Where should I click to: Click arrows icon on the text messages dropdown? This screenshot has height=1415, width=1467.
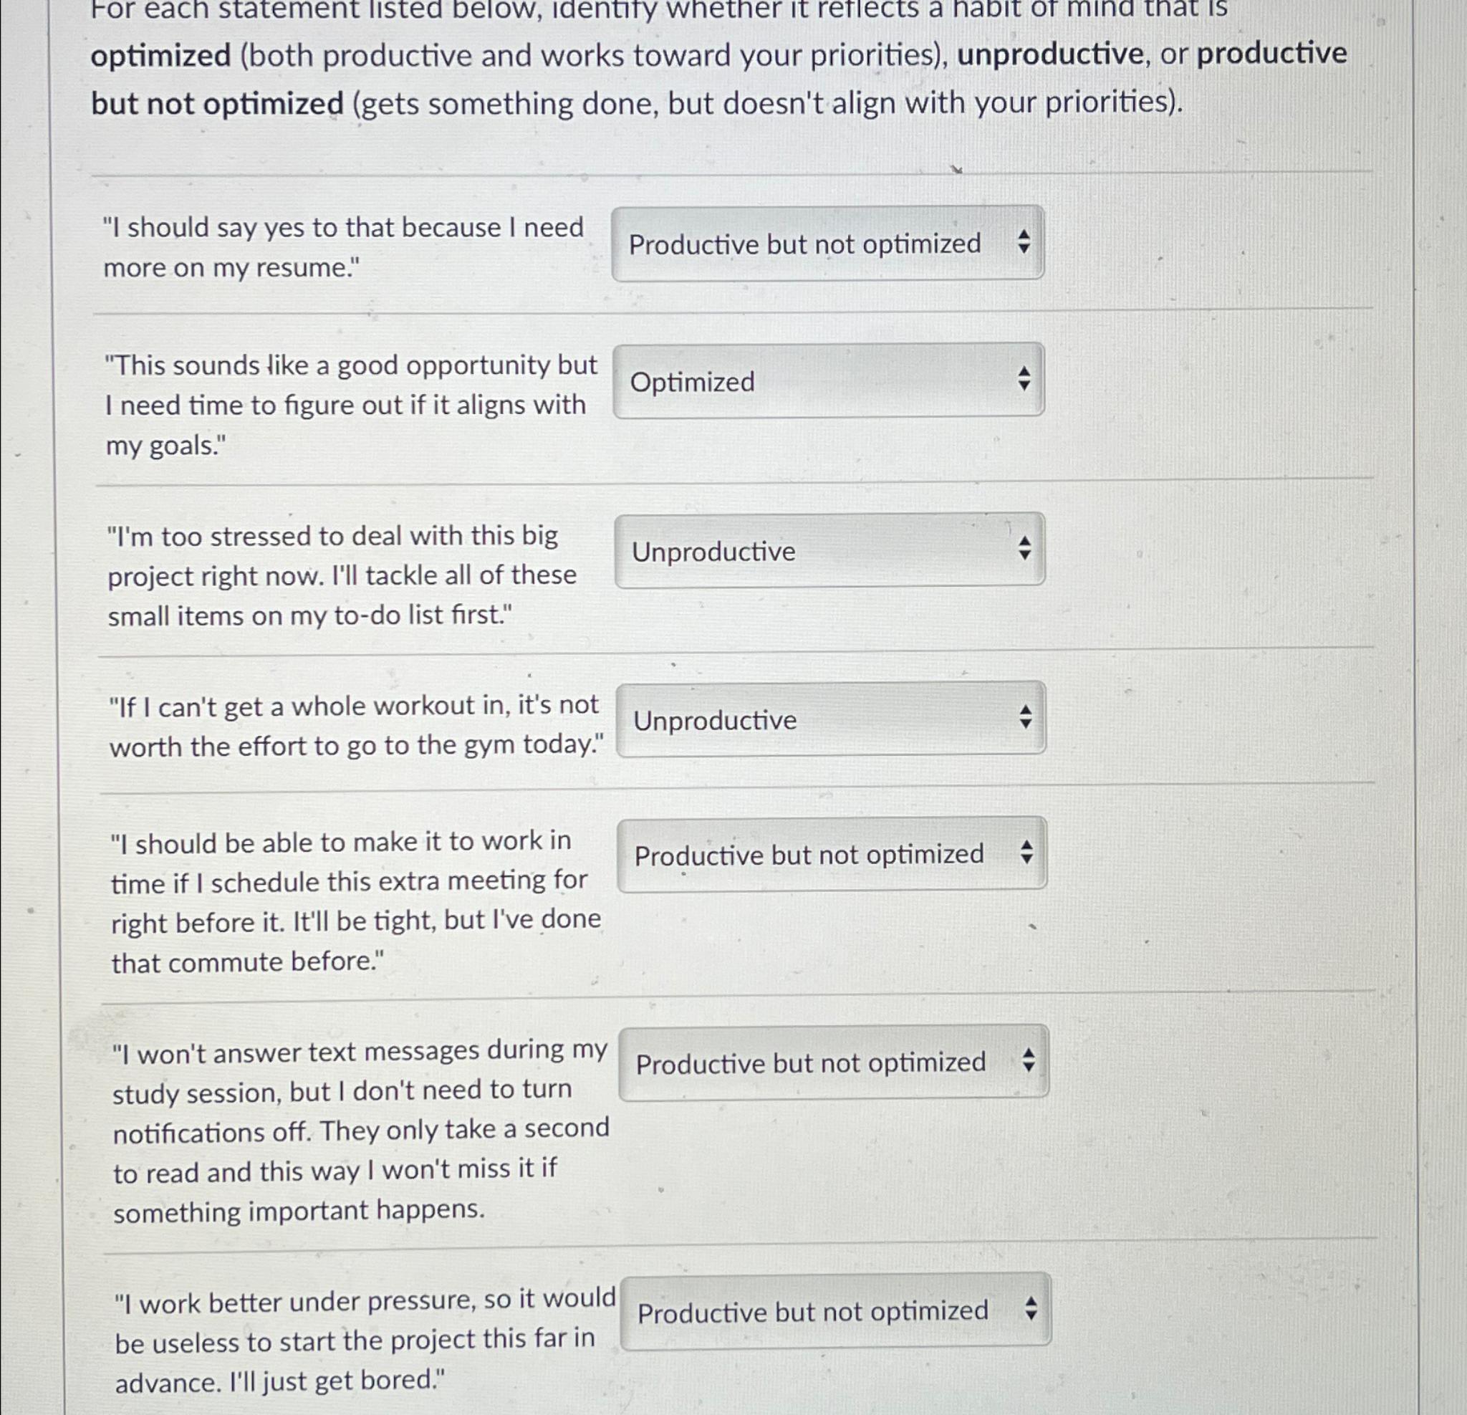tap(1029, 1060)
